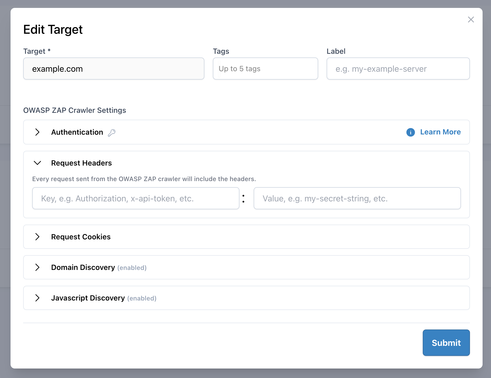The image size is (491, 378).
Task: Click the Label text field
Action: pyautogui.click(x=398, y=69)
